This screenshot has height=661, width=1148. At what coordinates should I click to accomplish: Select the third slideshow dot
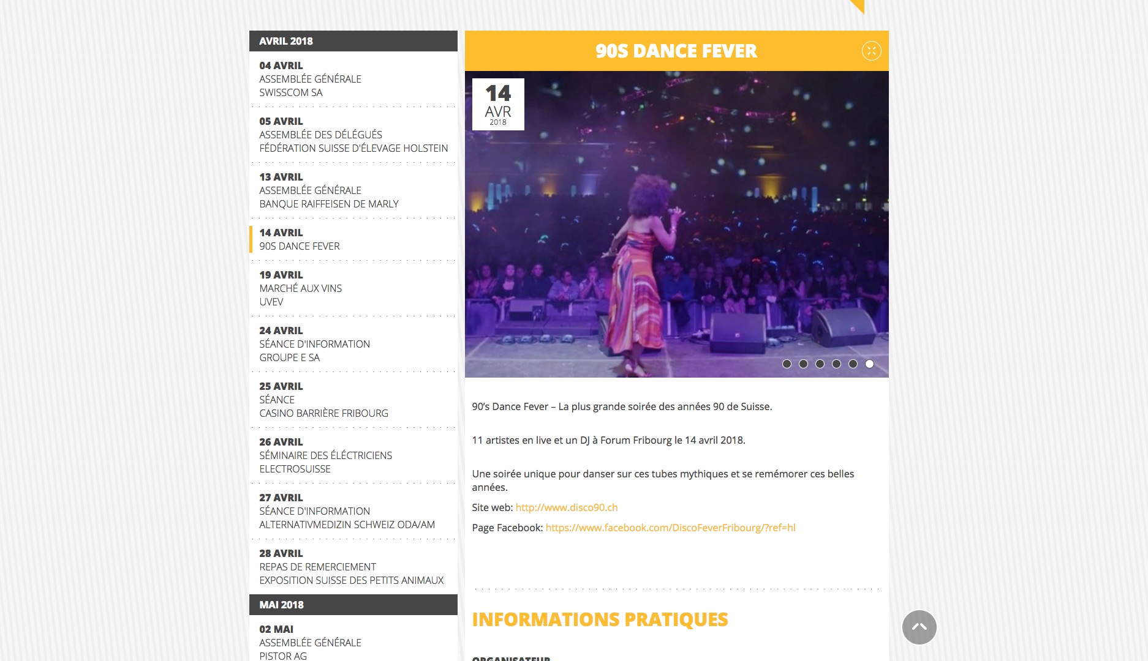pos(820,364)
